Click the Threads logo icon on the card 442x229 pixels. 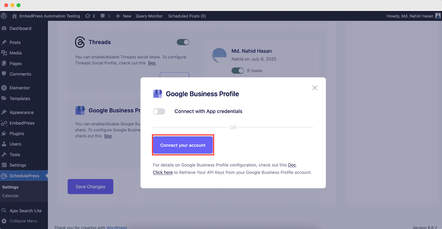pos(80,42)
